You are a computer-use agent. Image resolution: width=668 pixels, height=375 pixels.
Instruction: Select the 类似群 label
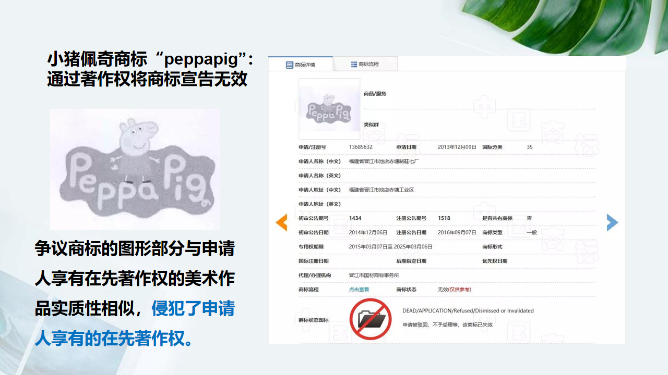click(x=371, y=125)
